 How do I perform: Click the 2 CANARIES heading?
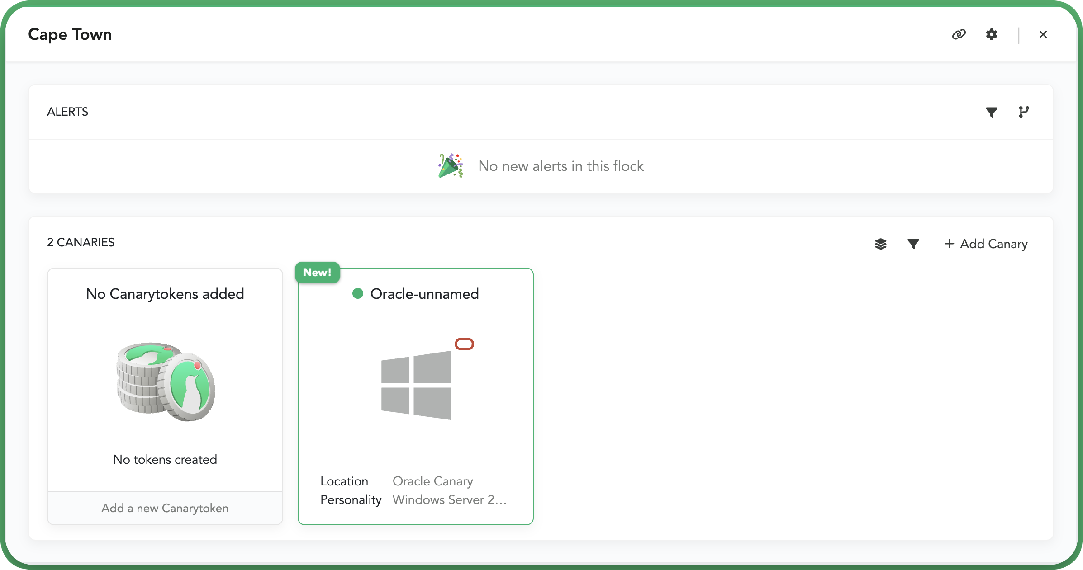(81, 242)
